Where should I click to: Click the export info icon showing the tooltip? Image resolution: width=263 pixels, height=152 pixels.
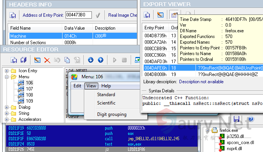[174, 16]
